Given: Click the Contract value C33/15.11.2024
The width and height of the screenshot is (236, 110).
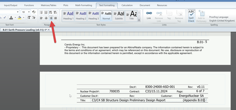Looking at the screenshot, I should click(156, 91).
